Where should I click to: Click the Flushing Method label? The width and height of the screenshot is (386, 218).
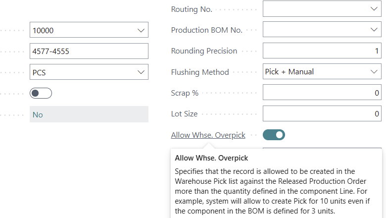[200, 72]
